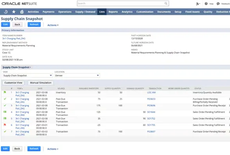
Task: Go to the Home house icon
Action: coord(22,12)
